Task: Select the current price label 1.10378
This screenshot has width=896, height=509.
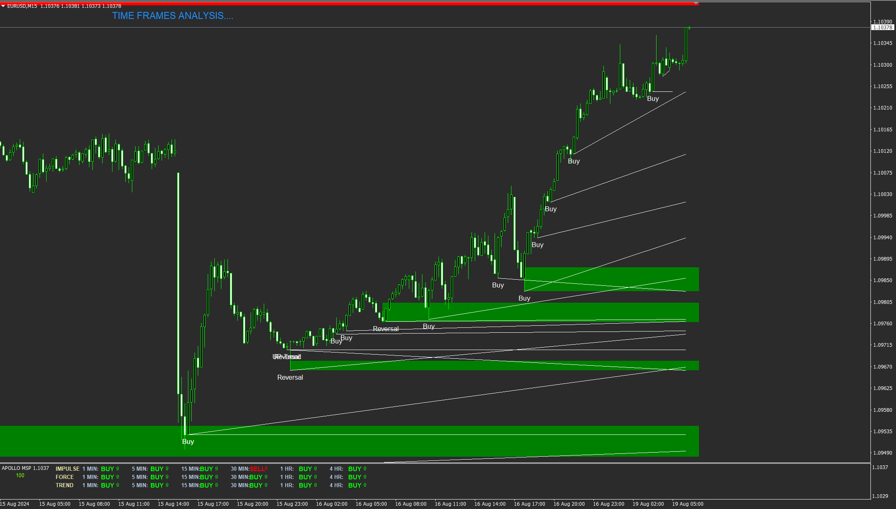Action: (x=882, y=28)
